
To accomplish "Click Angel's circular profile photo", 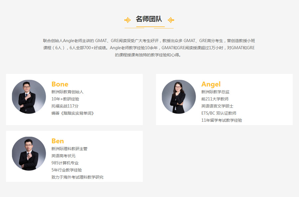I will [x=179, y=97].
